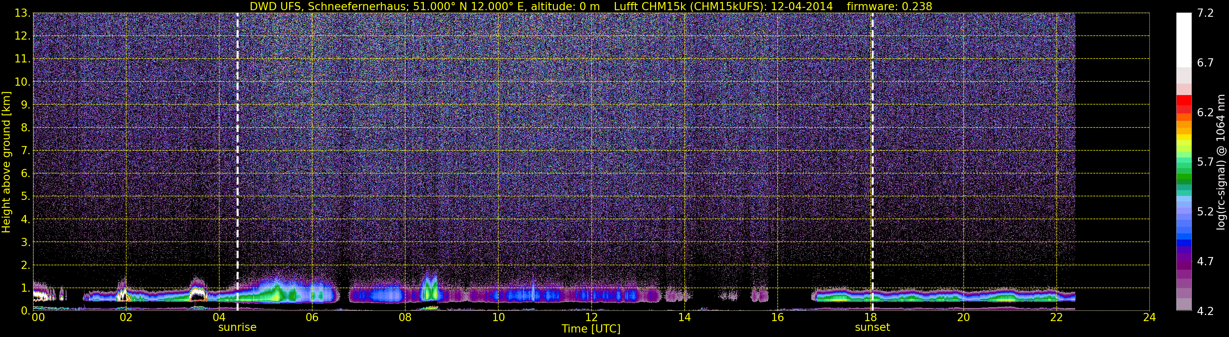The width and height of the screenshot is (1229, 337).
Task: Click the white dashed sunset marker line
Action: [x=872, y=162]
